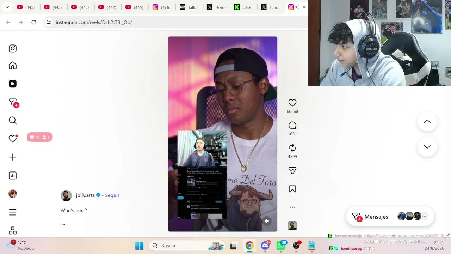451x254 pixels.
Task: Share the reel via paper plane icon
Action: [x=292, y=171]
